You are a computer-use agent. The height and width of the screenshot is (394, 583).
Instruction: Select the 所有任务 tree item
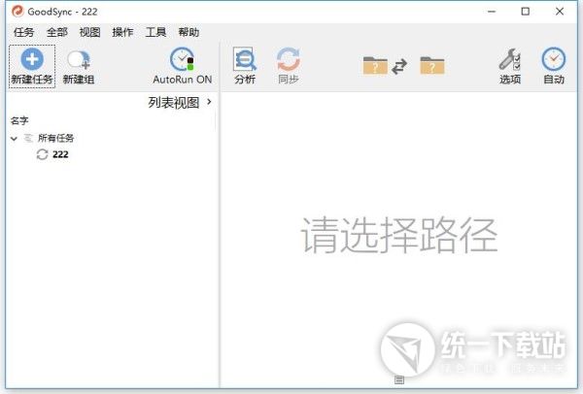pos(55,138)
